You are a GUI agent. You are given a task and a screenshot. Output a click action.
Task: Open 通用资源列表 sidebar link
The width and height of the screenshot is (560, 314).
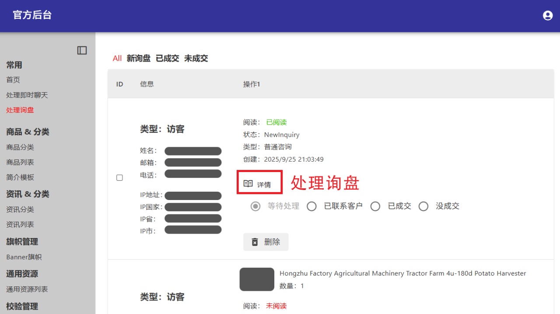pos(27,289)
